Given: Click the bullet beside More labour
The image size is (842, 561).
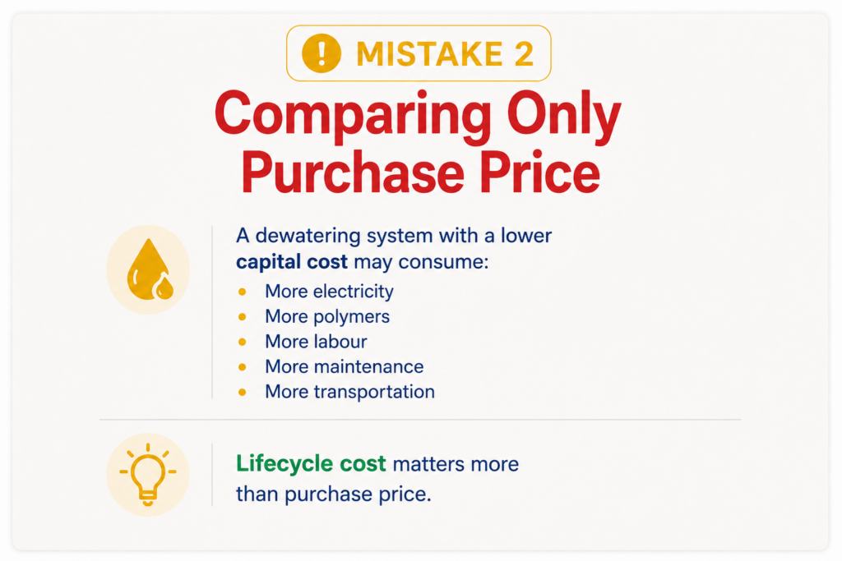Looking at the screenshot, I should pos(243,342).
